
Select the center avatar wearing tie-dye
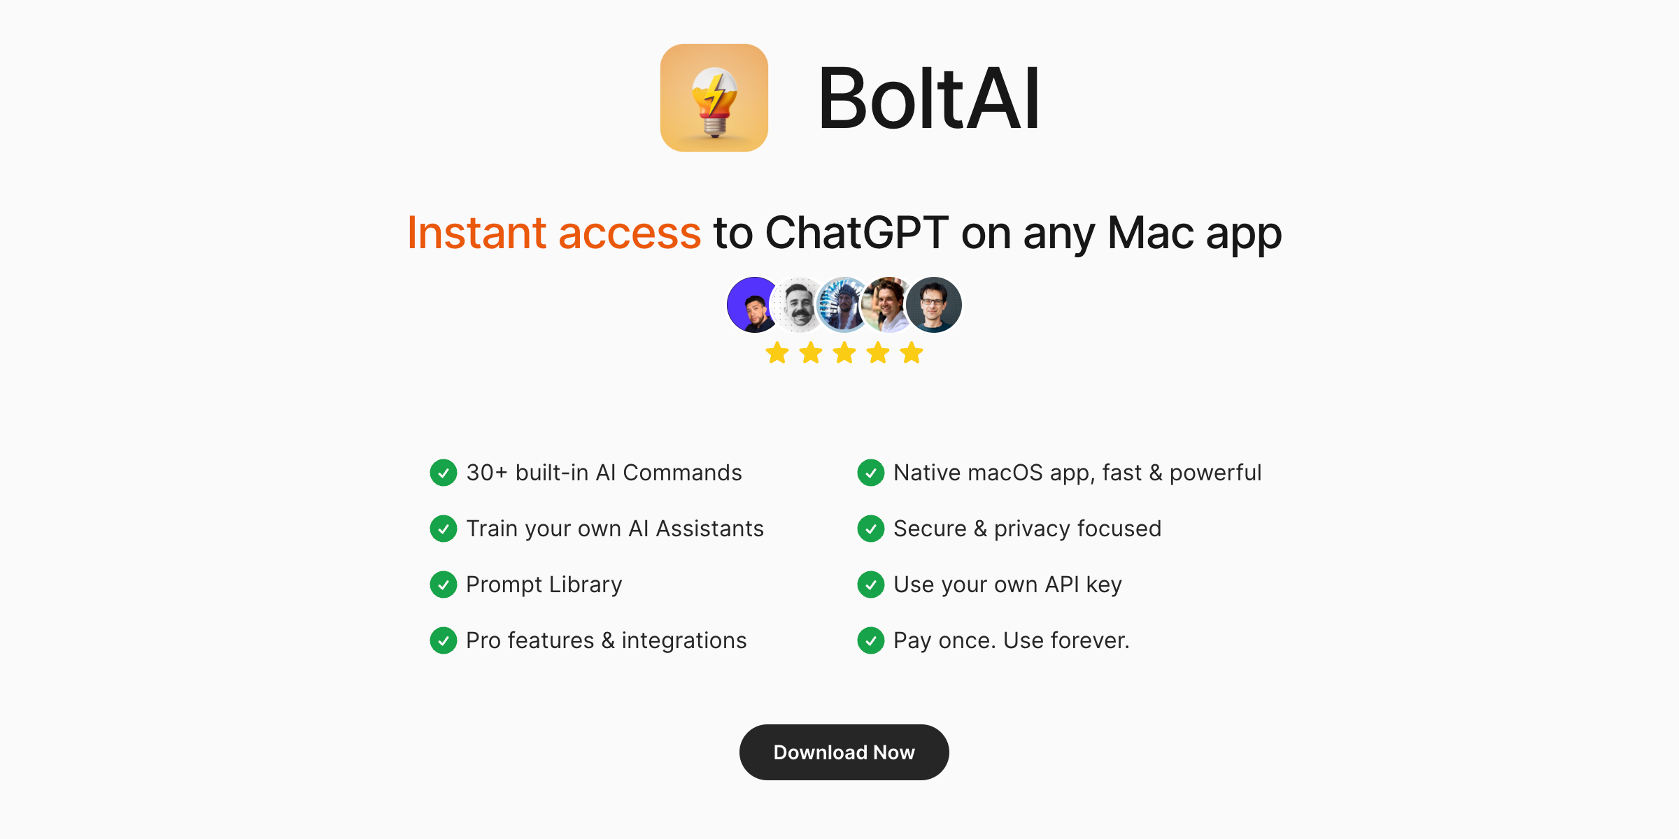(842, 304)
